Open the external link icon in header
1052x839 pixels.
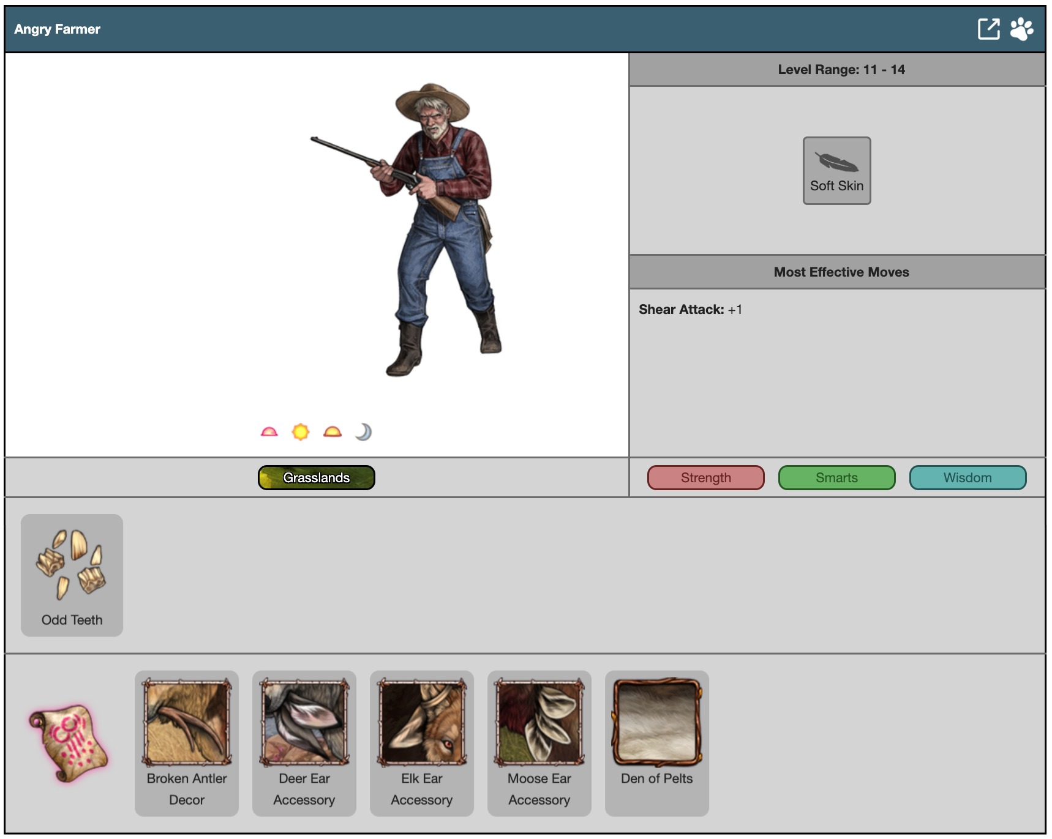coord(988,29)
